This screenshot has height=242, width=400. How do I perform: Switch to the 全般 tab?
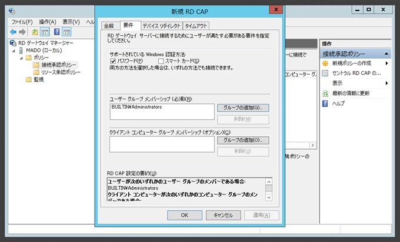coord(111,26)
